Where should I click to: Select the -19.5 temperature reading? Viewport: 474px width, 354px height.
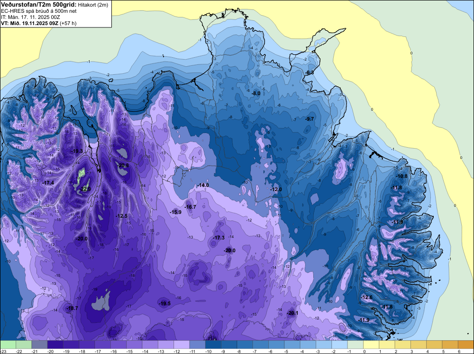pyautogui.click(x=165, y=304)
